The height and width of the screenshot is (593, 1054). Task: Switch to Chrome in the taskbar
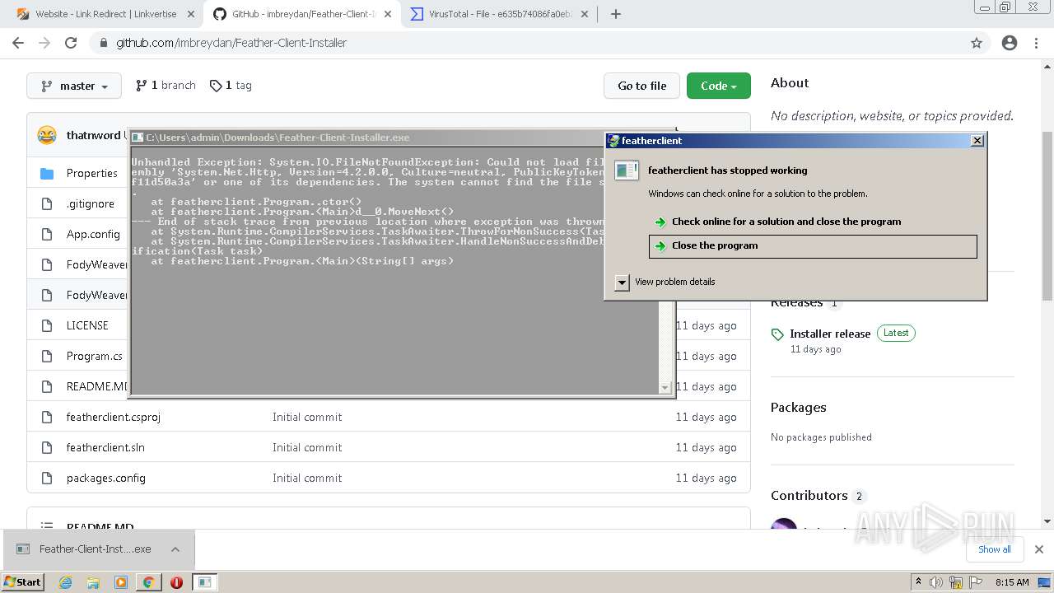[148, 582]
